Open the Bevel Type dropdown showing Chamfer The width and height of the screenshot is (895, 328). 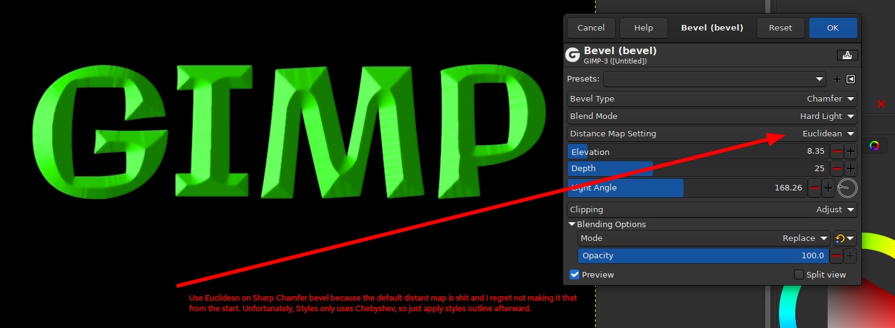712,98
